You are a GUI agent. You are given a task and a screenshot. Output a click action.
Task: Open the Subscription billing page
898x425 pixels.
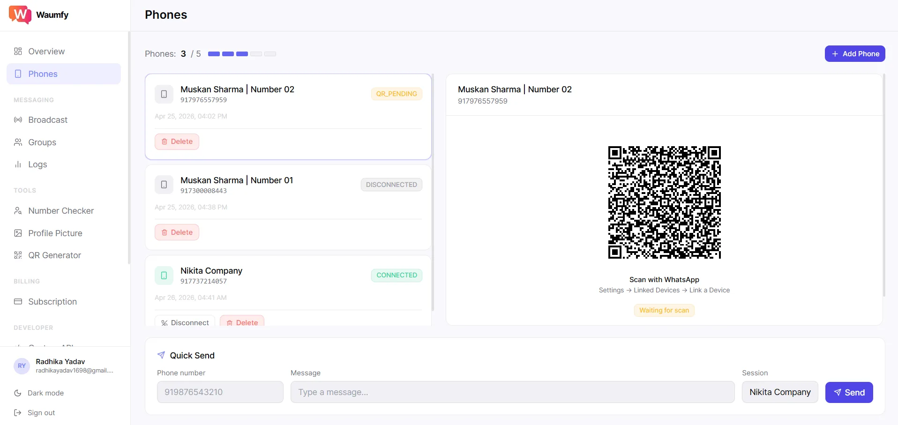(52, 302)
